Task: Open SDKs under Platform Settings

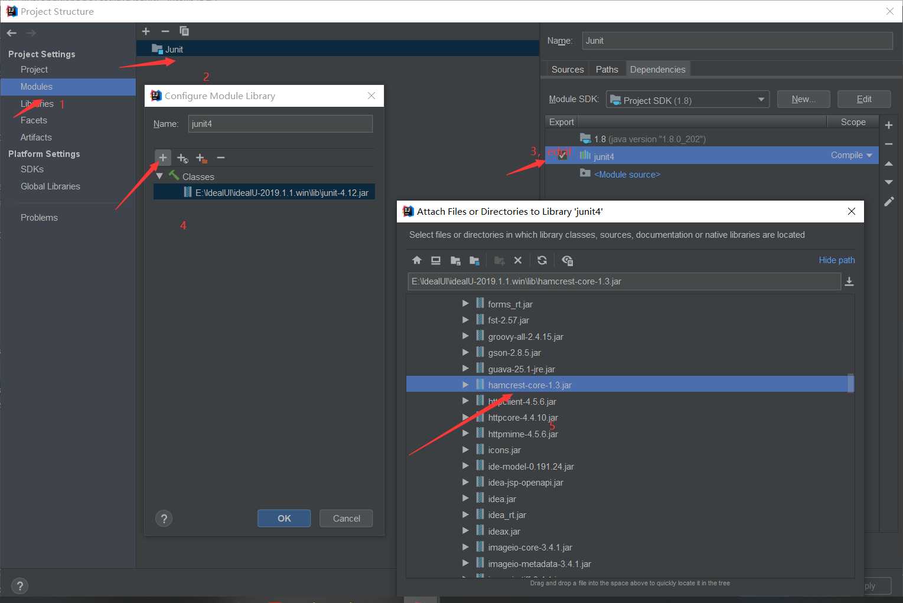Action: 32,169
